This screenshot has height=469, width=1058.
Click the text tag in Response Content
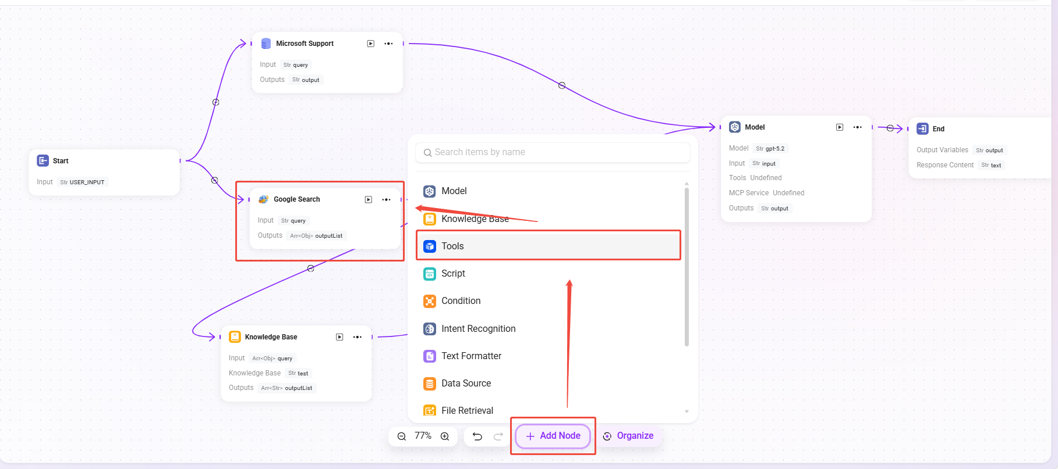[x=991, y=166]
